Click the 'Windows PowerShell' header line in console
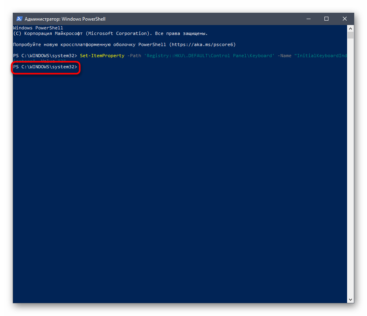 (x=38, y=28)
